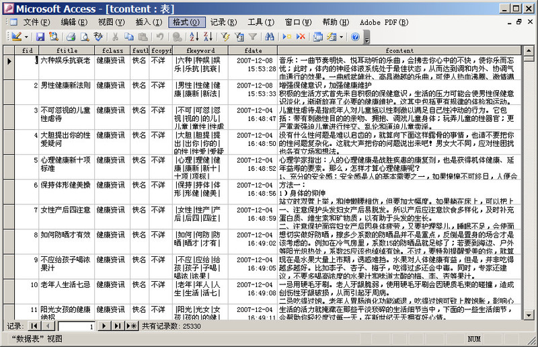Open the View switcher dropdown arrow
The width and height of the screenshot is (538, 347).
[x=26, y=37]
